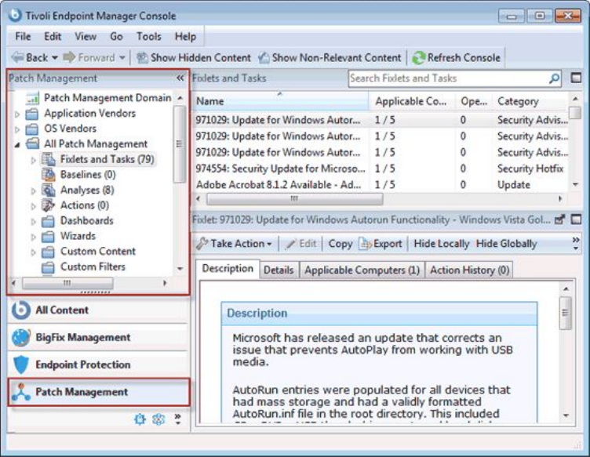Click the Patch Management Domain chart icon
This screenshot has height=457, width=590.
tap(33, 98)
